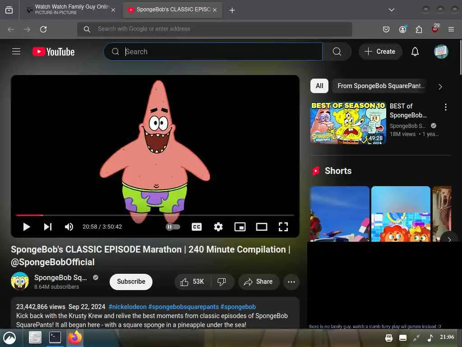The height and width of the screenshot is (347, 462).
Task: Open the extensions puzzle icon
Action: [x=419, y=29]
